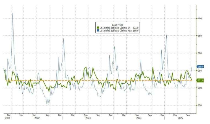This screenshot has height=124, width=210.
Task: Click the green 221.0 value tag
Action: pos(201,81)
